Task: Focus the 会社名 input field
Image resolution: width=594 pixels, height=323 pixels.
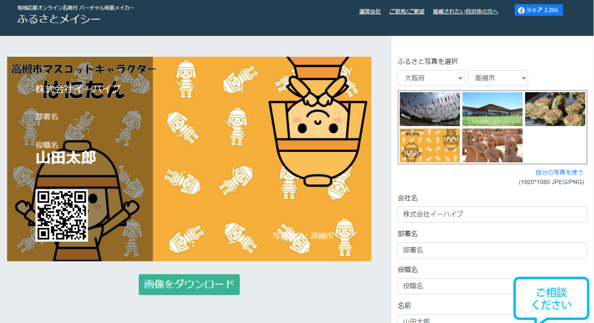Action: tap(492, 214)
